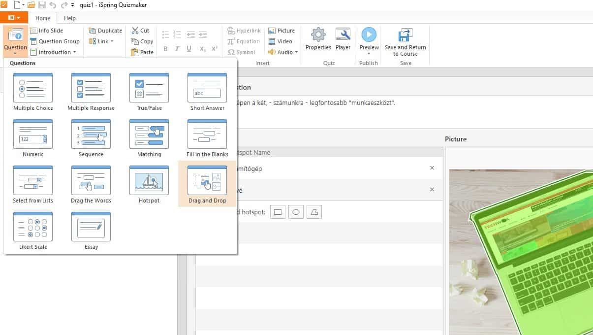Image resolution: width=593 pixels, height=335 pixels.
Task: Select the Multiple Choice question type
Action: [33, 92]
